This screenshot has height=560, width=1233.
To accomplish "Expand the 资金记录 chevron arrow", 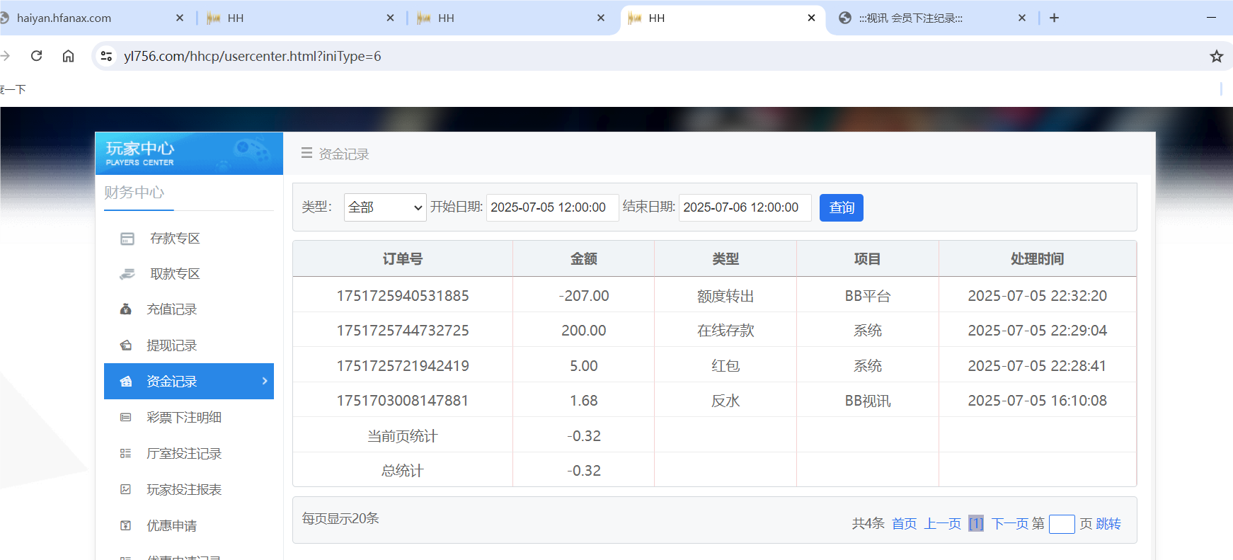I will pyautogui.click(x=265, y=381).
